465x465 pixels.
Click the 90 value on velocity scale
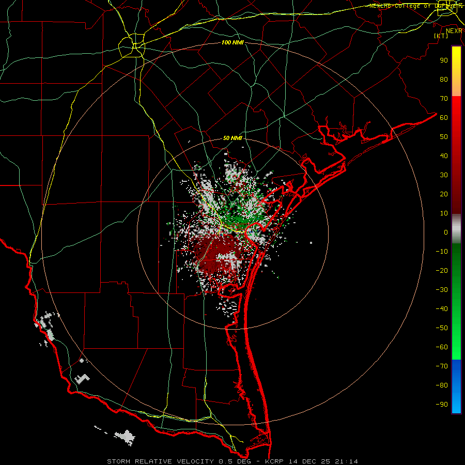pos(444,60)
